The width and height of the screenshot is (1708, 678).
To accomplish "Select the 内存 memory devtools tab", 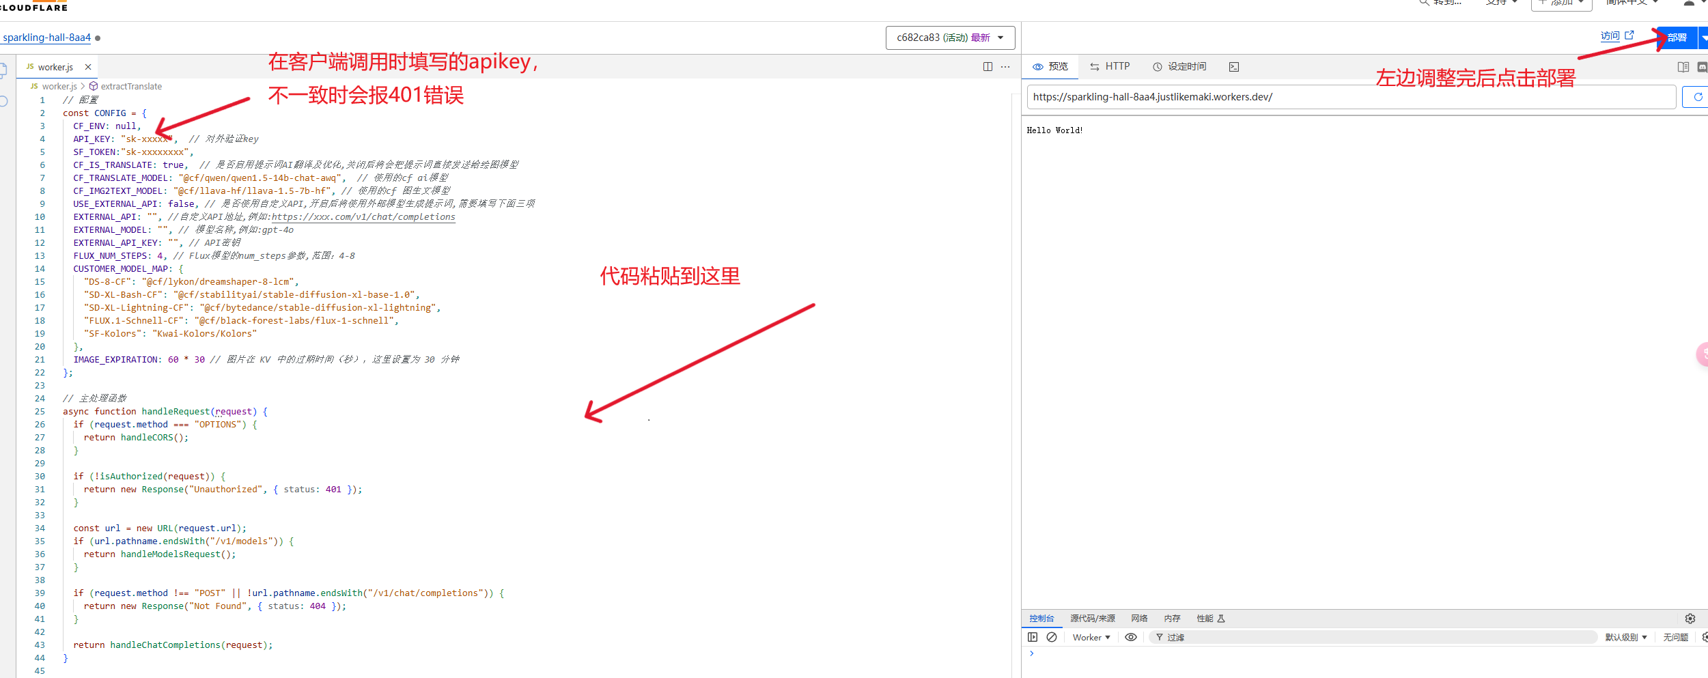I will coord(1172,619).
